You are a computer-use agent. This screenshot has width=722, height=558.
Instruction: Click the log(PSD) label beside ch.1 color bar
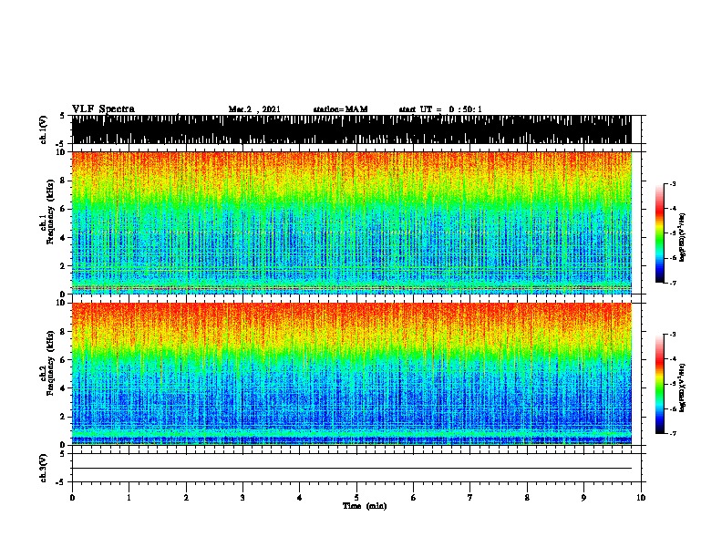[x=683, y=237]
